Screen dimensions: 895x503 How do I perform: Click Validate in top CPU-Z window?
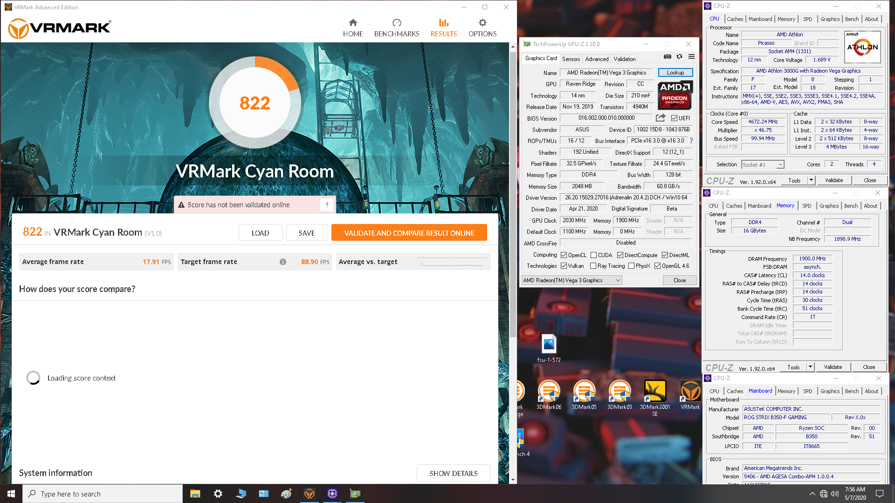834,180
